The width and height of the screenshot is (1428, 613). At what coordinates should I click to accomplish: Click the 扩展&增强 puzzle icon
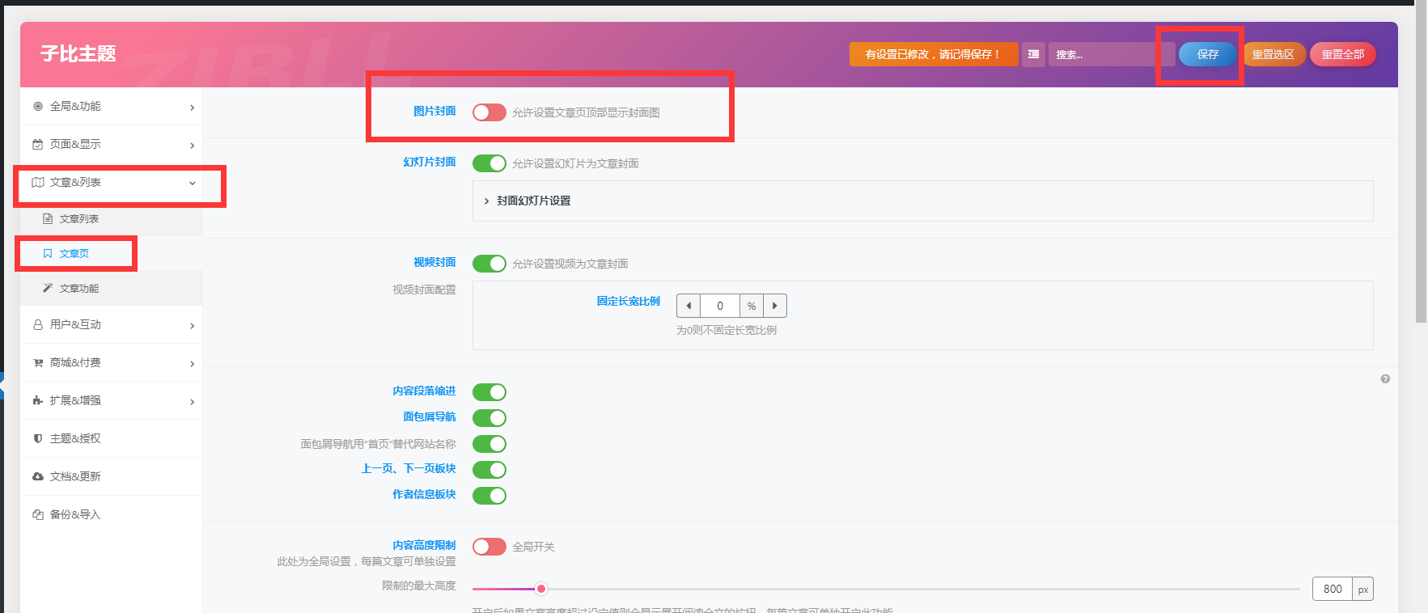(x=38, y=400)
